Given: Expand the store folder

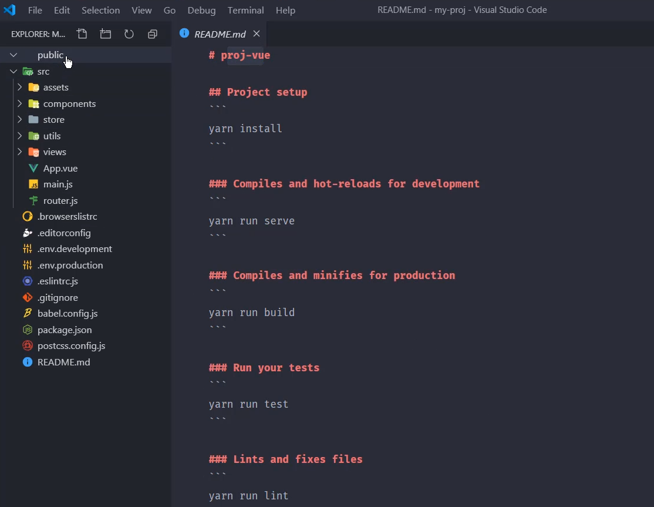Looking at the screenshot, I should point(19,119).
